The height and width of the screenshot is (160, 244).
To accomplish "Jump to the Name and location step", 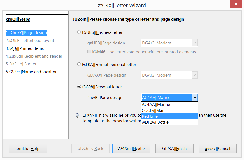I will 31,72.
